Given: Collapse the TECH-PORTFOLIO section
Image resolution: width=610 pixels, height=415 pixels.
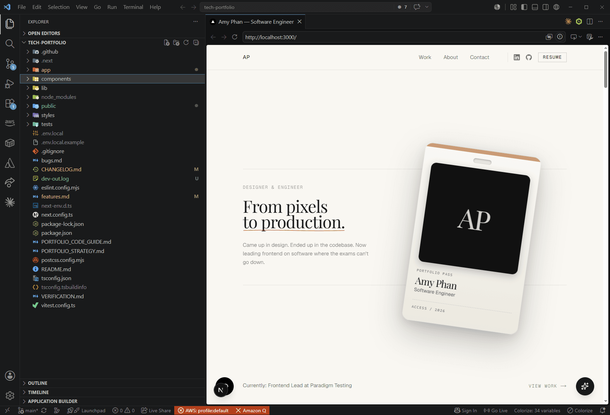Looking at the screenshot, I should tap(47, 43).
